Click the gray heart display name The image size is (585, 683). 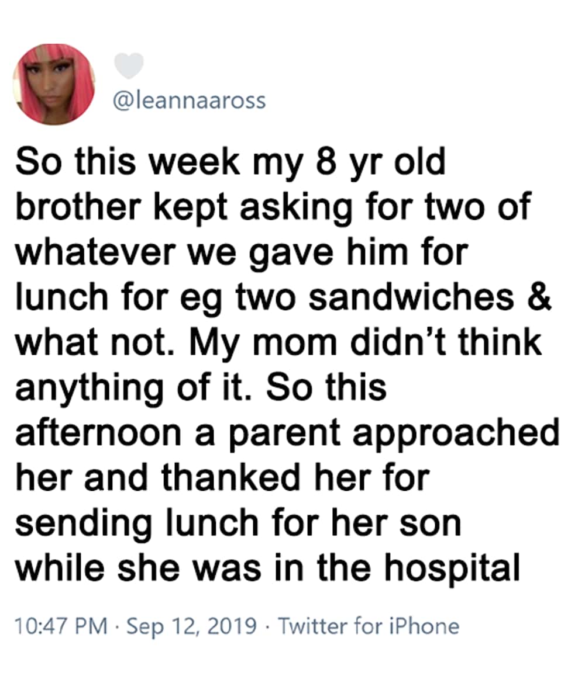click(x=129, y=65)
